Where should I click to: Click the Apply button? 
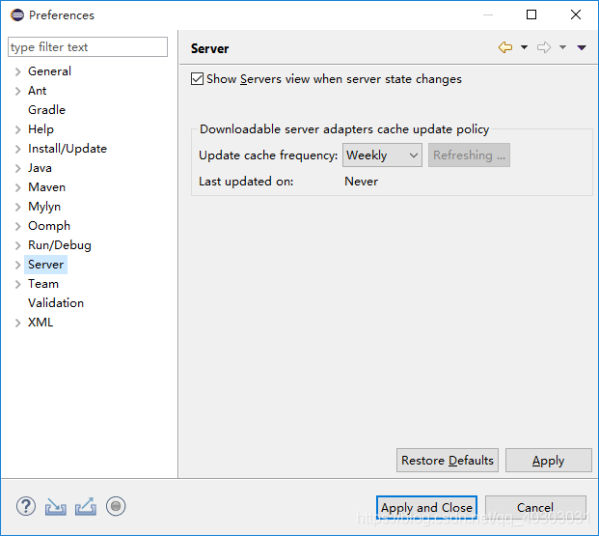(549, 461)
